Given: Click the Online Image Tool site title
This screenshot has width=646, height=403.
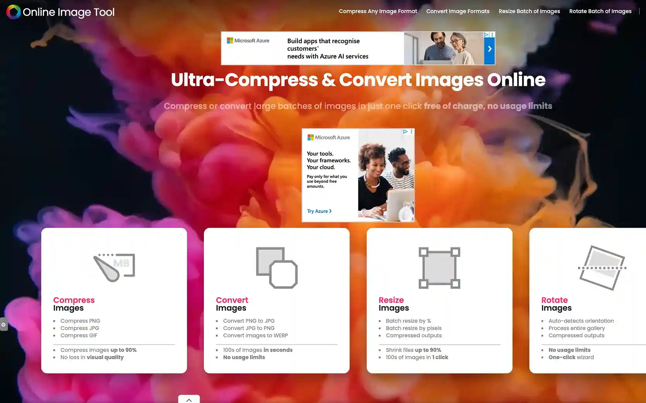Looking at the screenshot, I should click(x=68, y=12).
